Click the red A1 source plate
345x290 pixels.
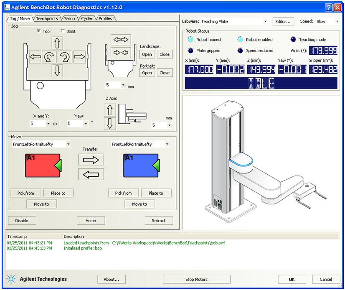coord(42,165)
